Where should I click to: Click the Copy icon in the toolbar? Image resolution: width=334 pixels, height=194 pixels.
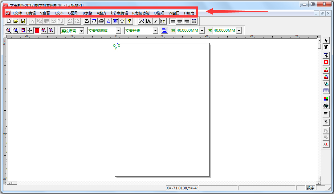[x=39, y=21]
